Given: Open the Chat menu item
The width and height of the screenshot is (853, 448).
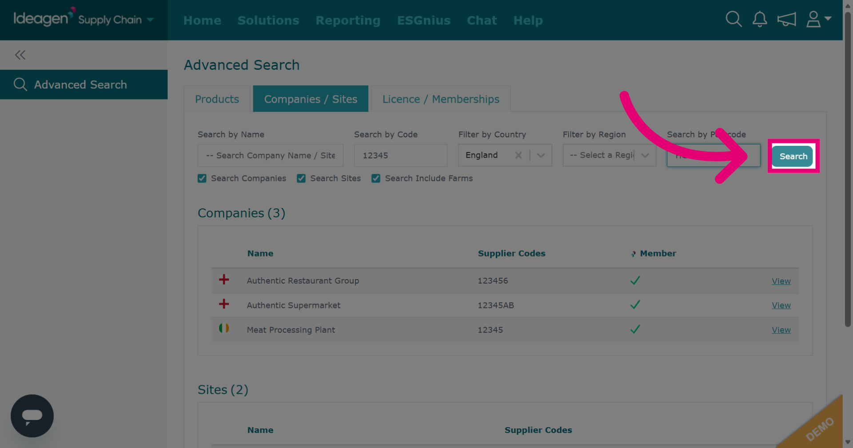Looking at the screenshot, I should (482, 20).
